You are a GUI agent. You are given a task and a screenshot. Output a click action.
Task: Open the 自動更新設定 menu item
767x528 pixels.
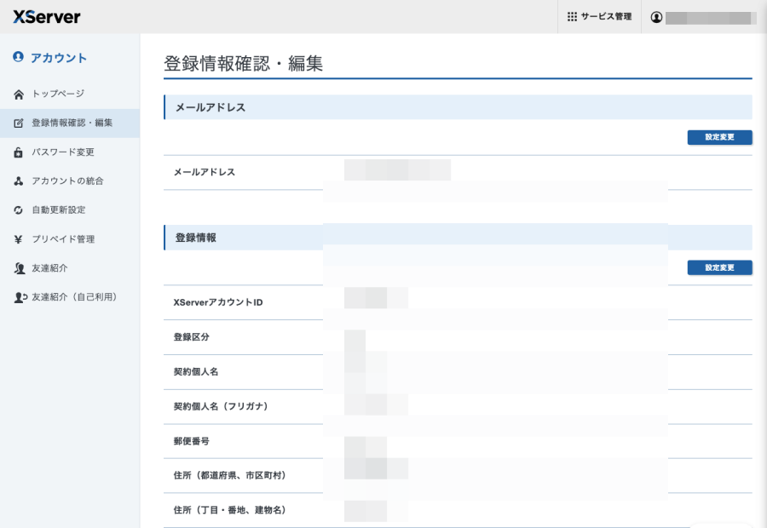[59, 210]
